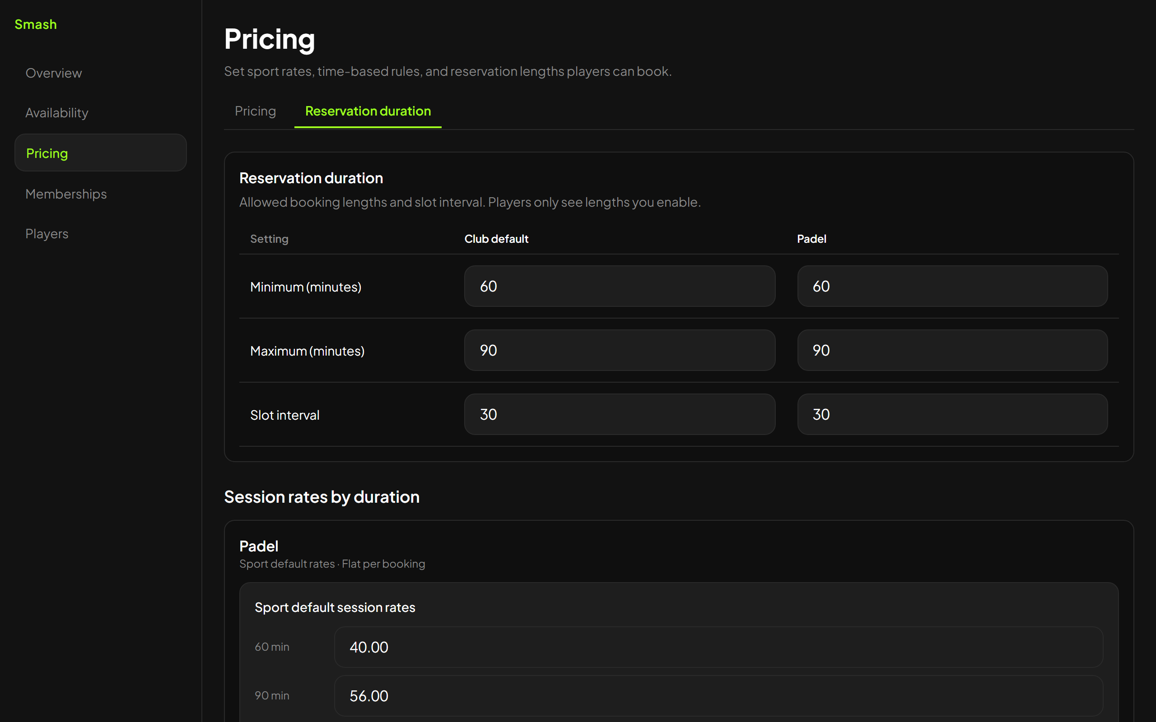Image resolution: width=1156 pixels, height=722 pixels.
Task: Click the Sport default session rates heading
Action: click(335, 607)
